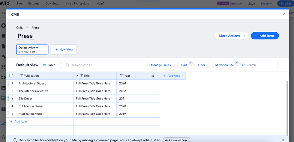
Task: Create a New View
Action: [64, 49]
